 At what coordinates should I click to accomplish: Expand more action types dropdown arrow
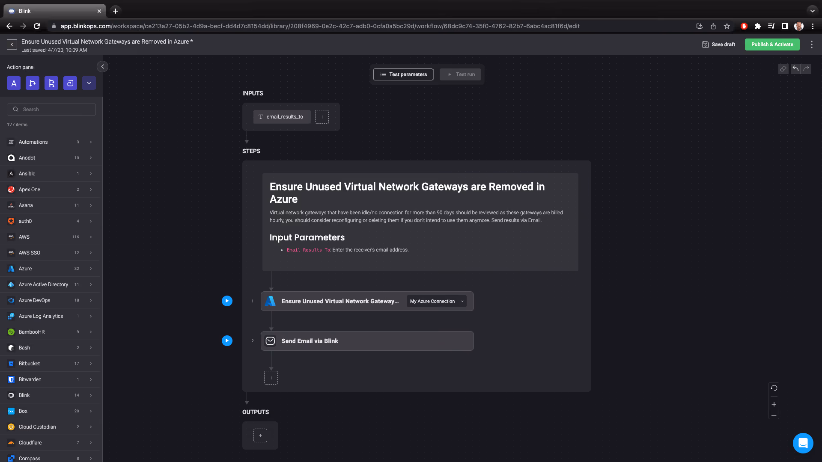89,83
